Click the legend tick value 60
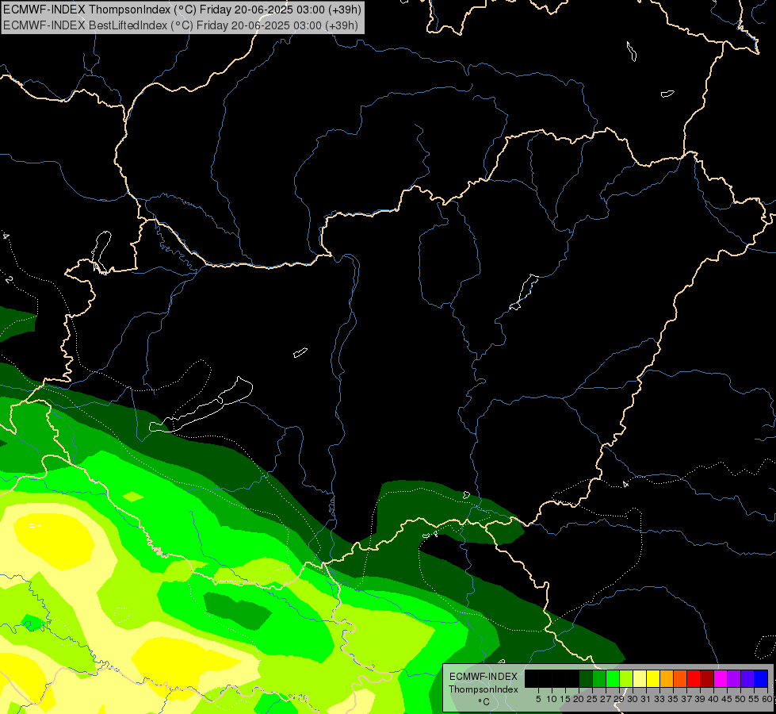Screen dimensions: 776x714 point(767,699)
